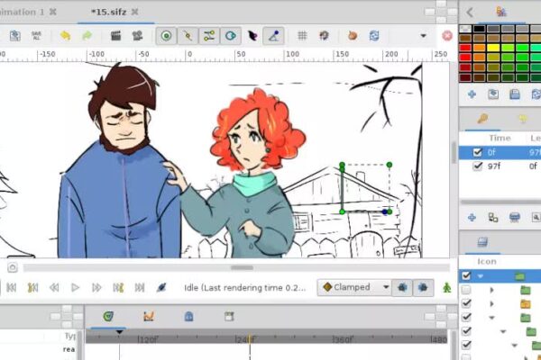Enable the unchecked layer in Layers panel
This screenshot has height=360, width=541.
466,290
